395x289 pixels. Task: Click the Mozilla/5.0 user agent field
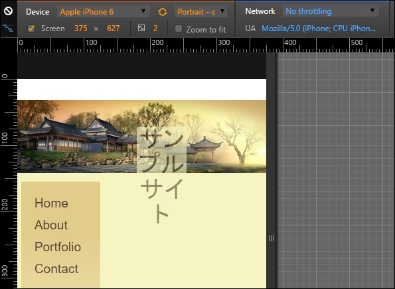click(319, 29)
